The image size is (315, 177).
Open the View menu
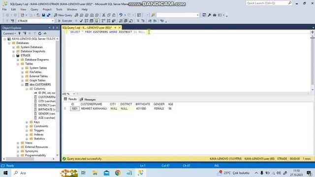[x=23, y=9]
